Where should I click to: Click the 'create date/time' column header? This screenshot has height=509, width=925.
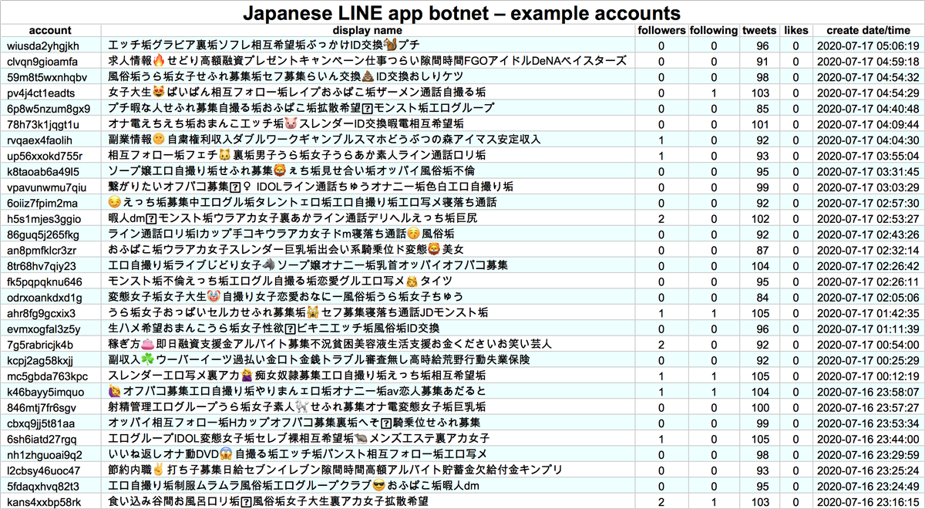click(x=868, y=30)
